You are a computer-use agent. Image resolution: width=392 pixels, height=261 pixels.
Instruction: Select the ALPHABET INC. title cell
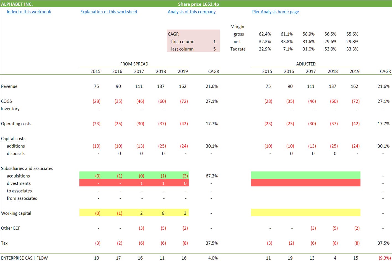click(x=17, y=4)
